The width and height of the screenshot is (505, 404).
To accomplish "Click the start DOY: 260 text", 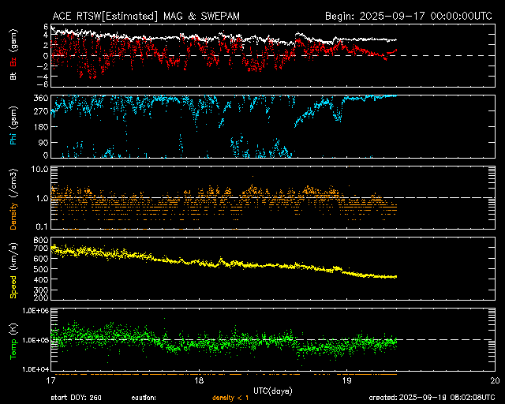I will point(77,398).
